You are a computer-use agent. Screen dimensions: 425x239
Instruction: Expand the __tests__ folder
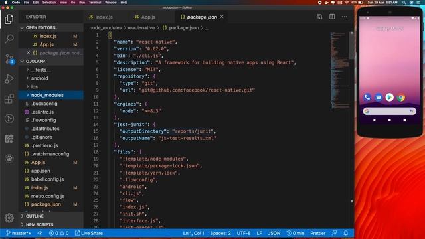[x=51, y=70]
